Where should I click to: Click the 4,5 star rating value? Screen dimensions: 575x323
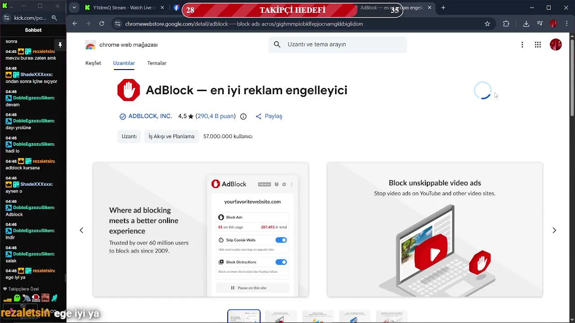pyautogui.click(x=186, y=116)
